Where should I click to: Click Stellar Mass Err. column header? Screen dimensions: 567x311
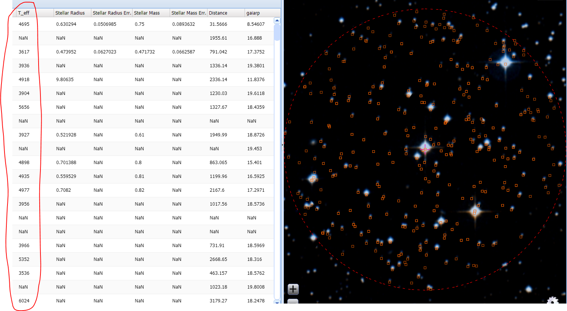click(x=188, y=13)
